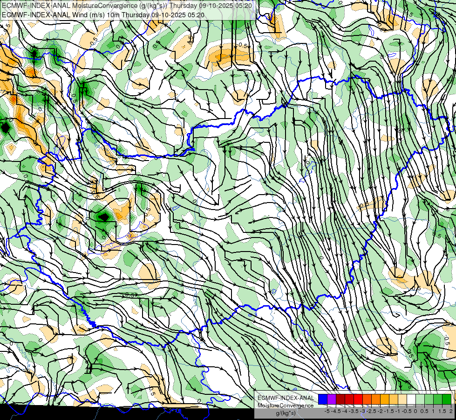Select the '-4.5' legend tick label
456x420 pixels.
(336, 411)
